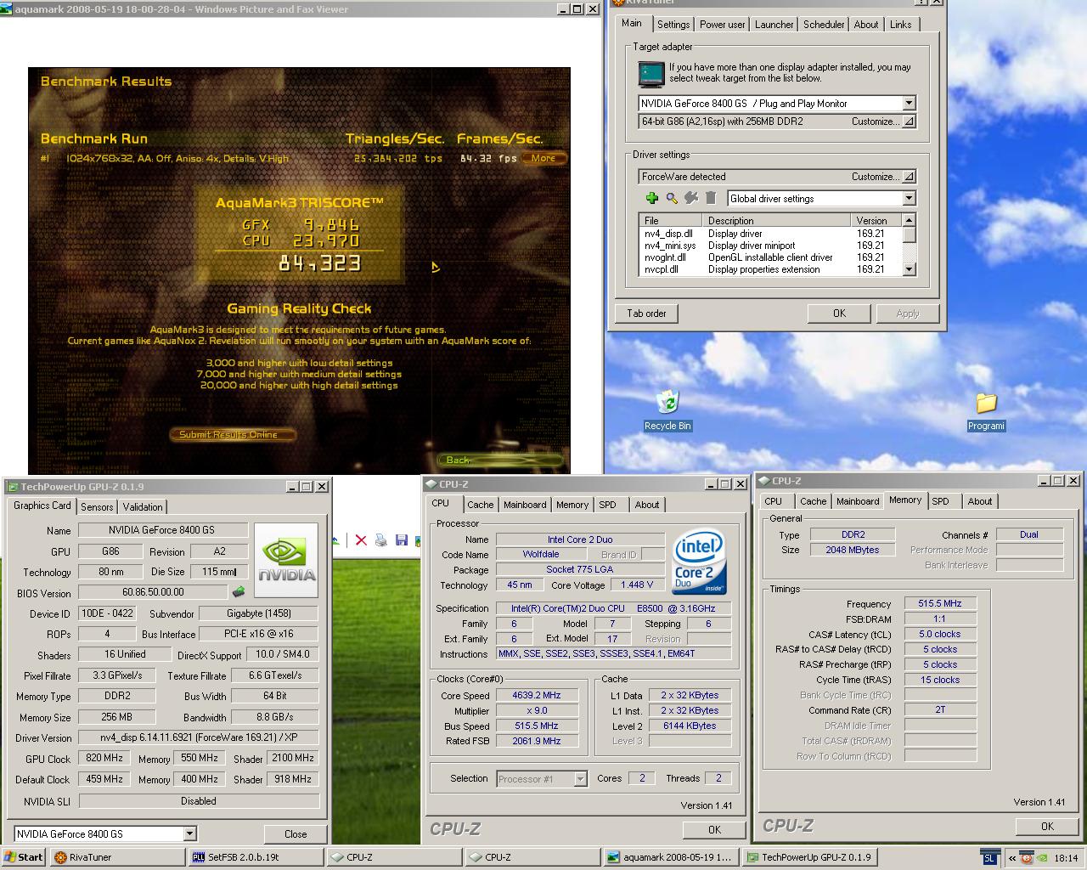This screenshot has height=870, width=1087.
Task: Click the system clock 18:14
Action: coord(1066,858)
